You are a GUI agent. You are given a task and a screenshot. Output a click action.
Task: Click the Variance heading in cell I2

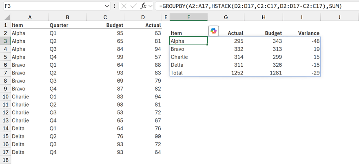click(x=302, y=33)
